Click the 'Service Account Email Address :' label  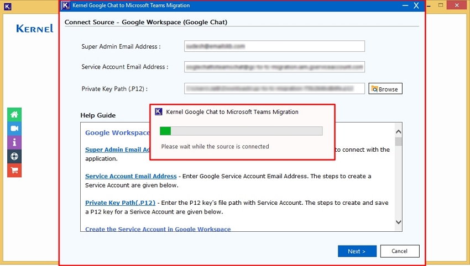(125, 67)
